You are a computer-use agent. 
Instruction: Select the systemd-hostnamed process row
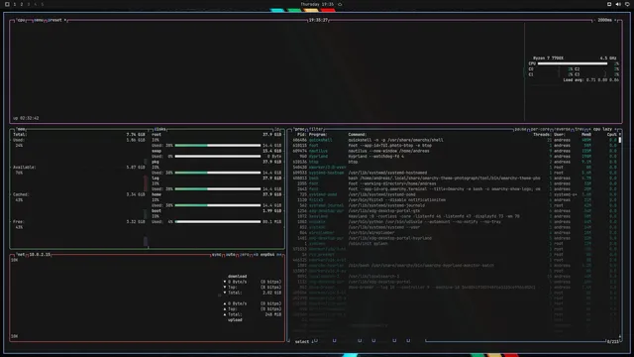coord(455,173)
